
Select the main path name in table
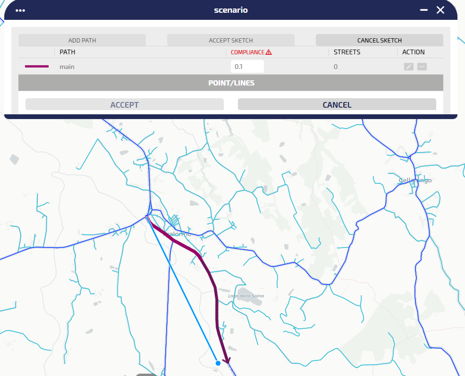click(67, 67)
